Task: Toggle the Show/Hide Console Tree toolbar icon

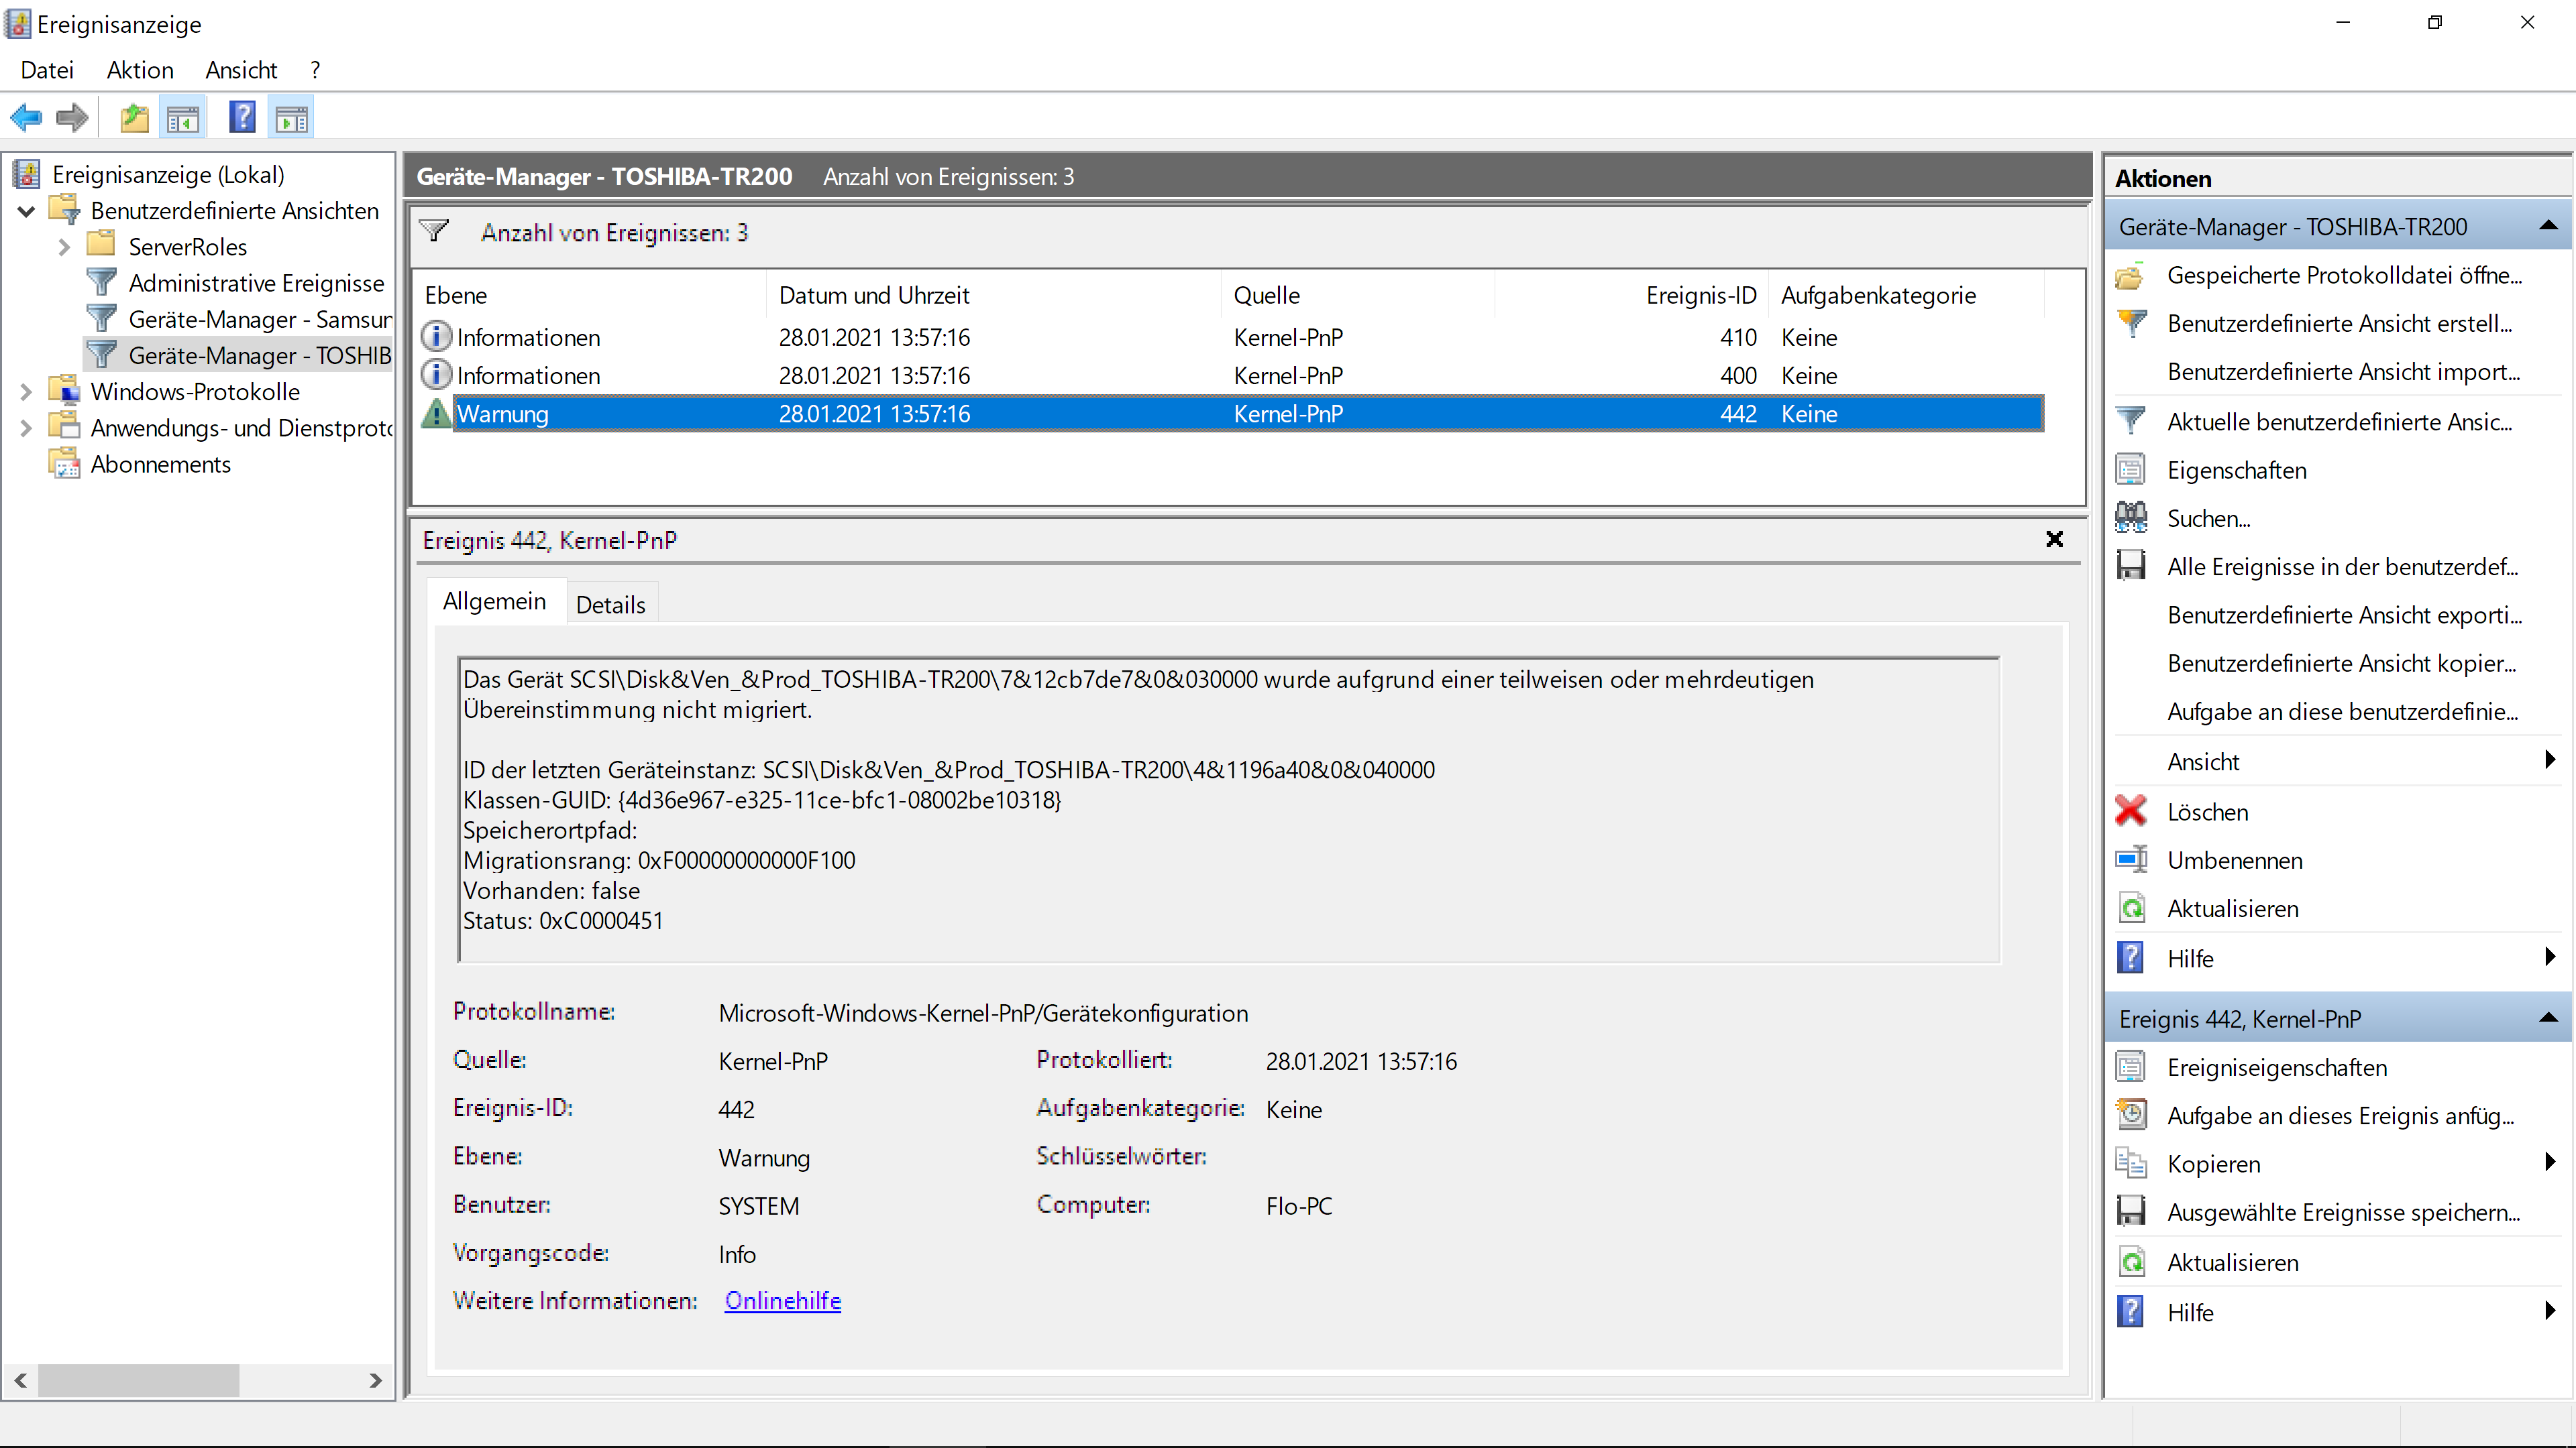Action: click(x=183, y=118)
